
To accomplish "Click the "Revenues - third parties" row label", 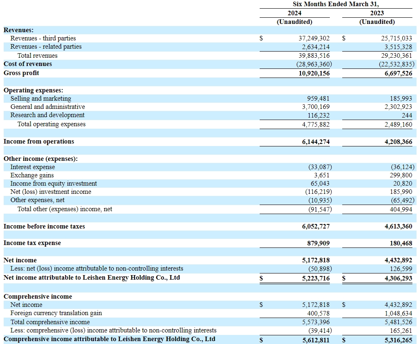I will click(x=43, y=38).
